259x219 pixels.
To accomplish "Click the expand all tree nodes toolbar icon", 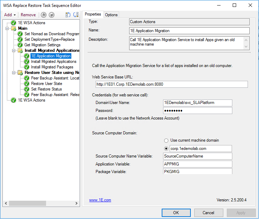I will (x=68, y=15).
